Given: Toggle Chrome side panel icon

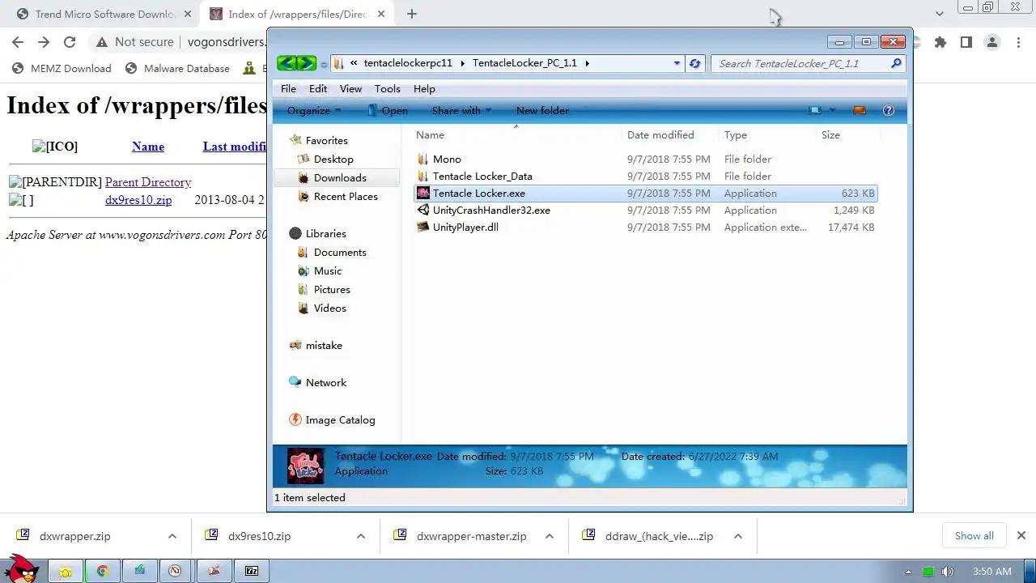Looking at the screenshot, I should (966, 42).
